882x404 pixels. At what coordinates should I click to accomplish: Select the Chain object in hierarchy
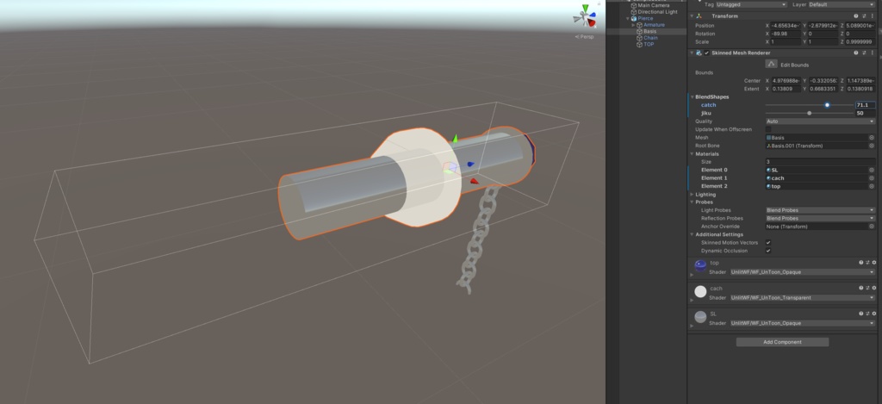click(650, 38)
